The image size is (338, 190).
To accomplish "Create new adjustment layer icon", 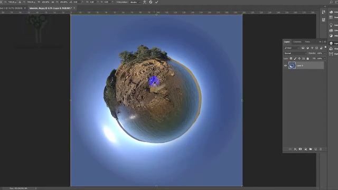I will point(305,149).
